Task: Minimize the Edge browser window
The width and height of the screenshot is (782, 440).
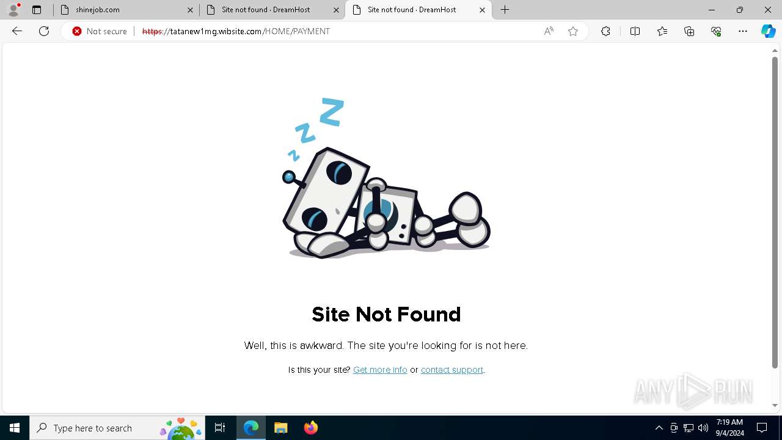Action: [x=712, y=10]
